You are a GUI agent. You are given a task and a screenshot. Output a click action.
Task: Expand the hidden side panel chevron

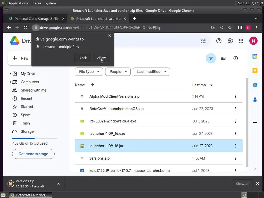[255, 169]
